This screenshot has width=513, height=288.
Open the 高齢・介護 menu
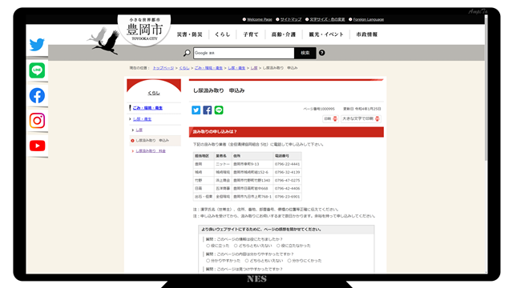[x=283, y=34]
